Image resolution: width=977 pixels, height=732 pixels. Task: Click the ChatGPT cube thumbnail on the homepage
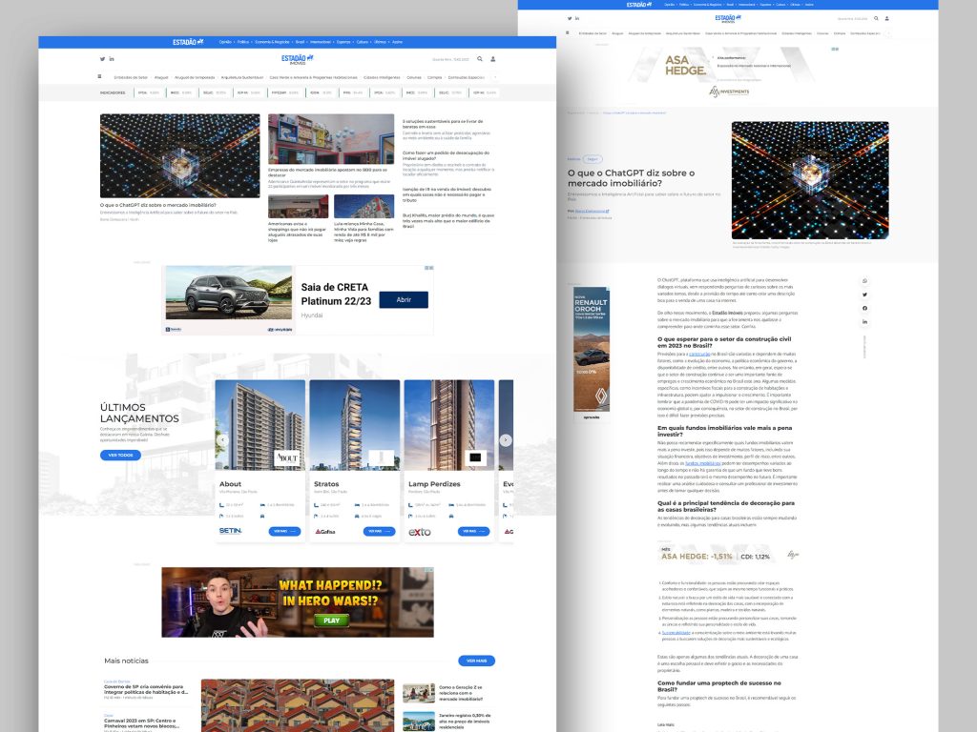click(x=180, y=155)
